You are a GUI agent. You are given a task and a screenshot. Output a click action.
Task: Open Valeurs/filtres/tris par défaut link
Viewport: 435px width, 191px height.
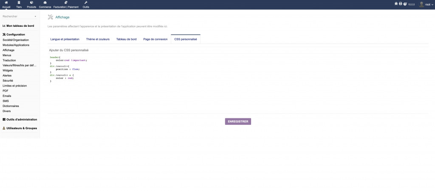tap(19, 65)
